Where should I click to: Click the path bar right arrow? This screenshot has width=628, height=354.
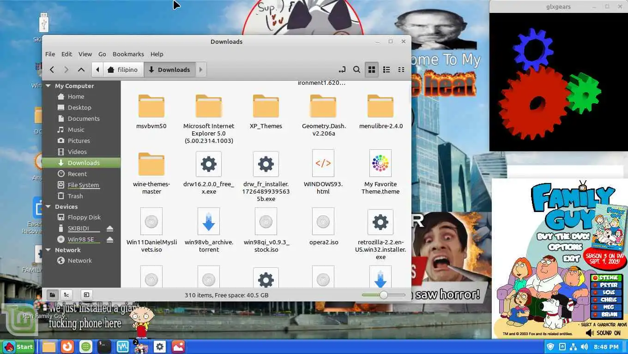point(200,70)
